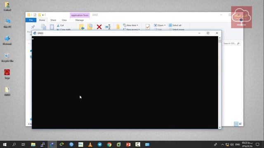264x148 pixels.
Task: Click the Copy to icon in the ribbon
Action: point(90,27)
